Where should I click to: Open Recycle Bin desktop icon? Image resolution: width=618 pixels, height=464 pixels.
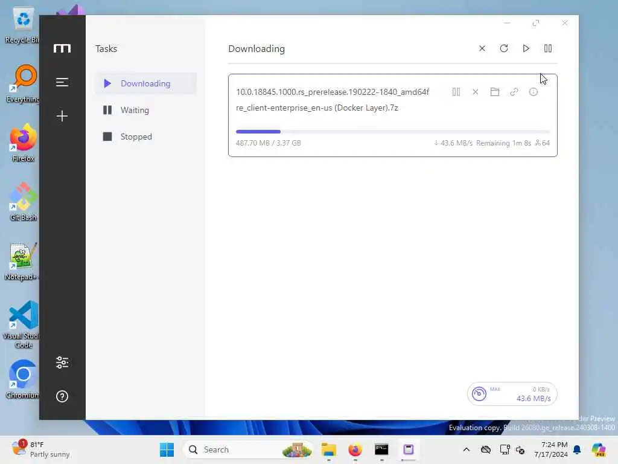coord(22,25)
